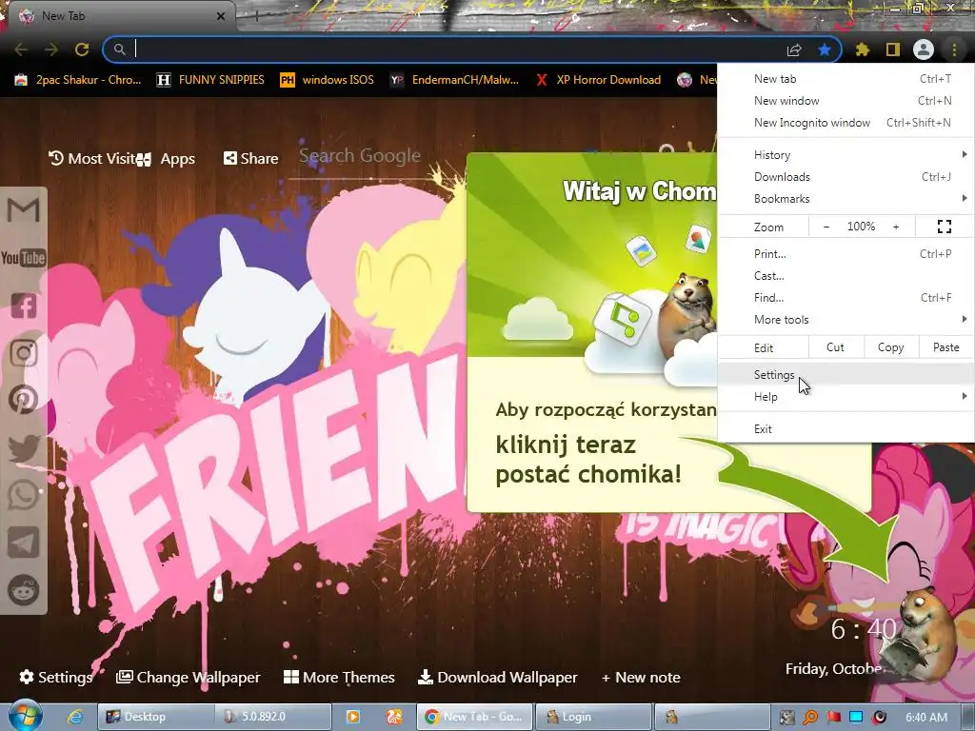Viewport: 975px width, 731px height.
Task: Choose Cast from Chrome menu
Action: point(846,275)
